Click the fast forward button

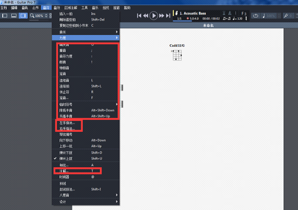click(x=161, y=15)
